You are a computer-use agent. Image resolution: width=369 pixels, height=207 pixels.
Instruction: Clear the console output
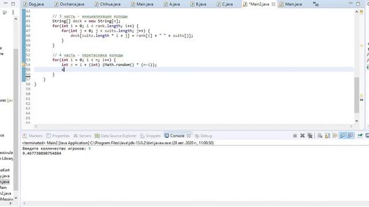pos(320,136)
